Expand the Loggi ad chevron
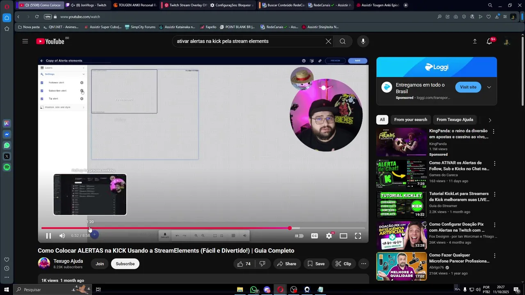525x295 pixels. [x=489, y=87]
